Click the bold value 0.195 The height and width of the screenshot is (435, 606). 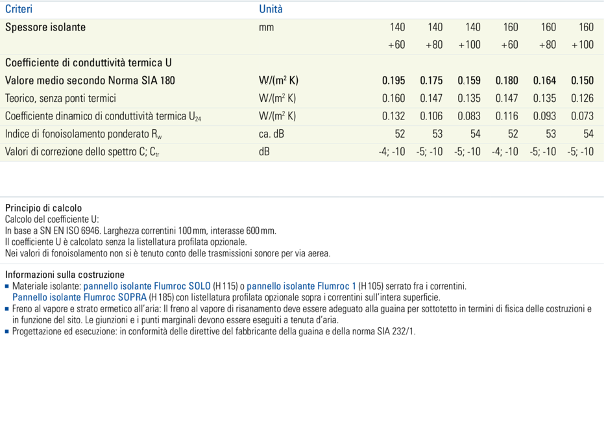point(393,81)
